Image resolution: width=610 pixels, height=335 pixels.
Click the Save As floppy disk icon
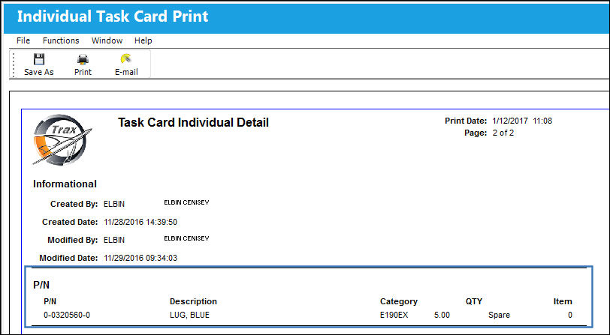pyautogui.click(x=39, y=59)
